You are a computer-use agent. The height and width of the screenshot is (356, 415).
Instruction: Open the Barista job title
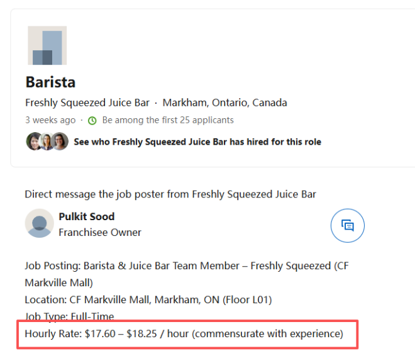(x=50, y=82)
